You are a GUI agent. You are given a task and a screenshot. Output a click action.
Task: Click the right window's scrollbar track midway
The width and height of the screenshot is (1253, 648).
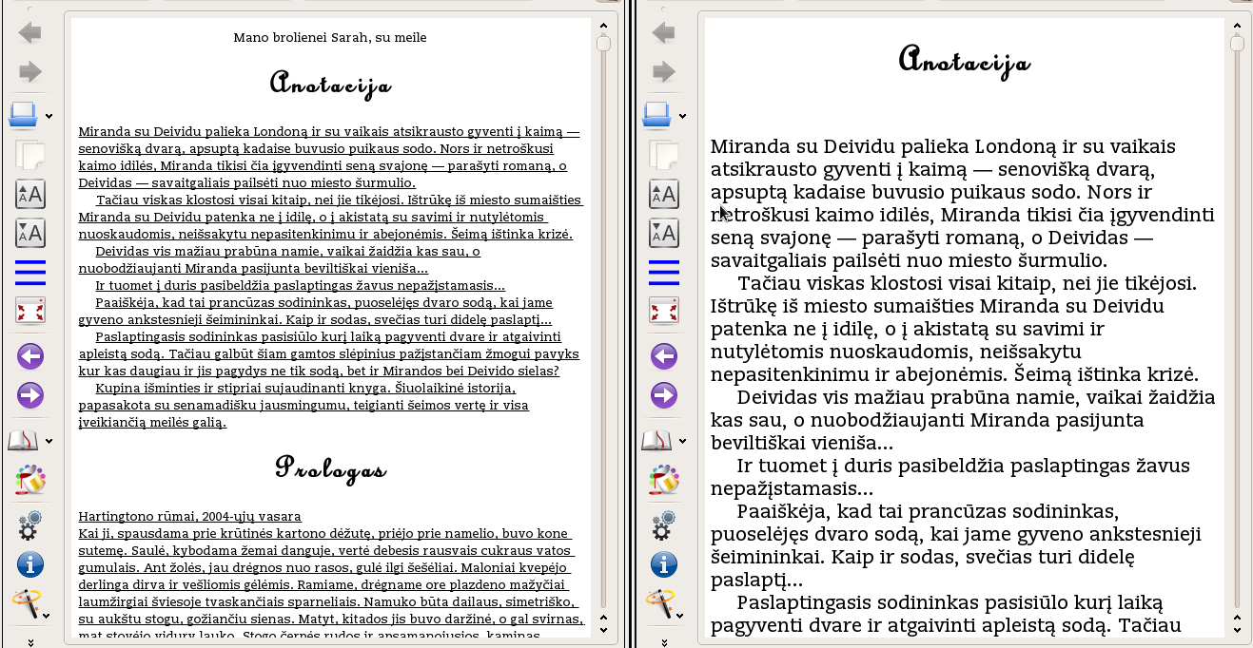(x=1237, y=323)
